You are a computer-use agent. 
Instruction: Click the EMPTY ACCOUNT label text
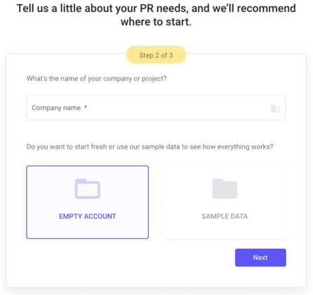coord(88,217)
